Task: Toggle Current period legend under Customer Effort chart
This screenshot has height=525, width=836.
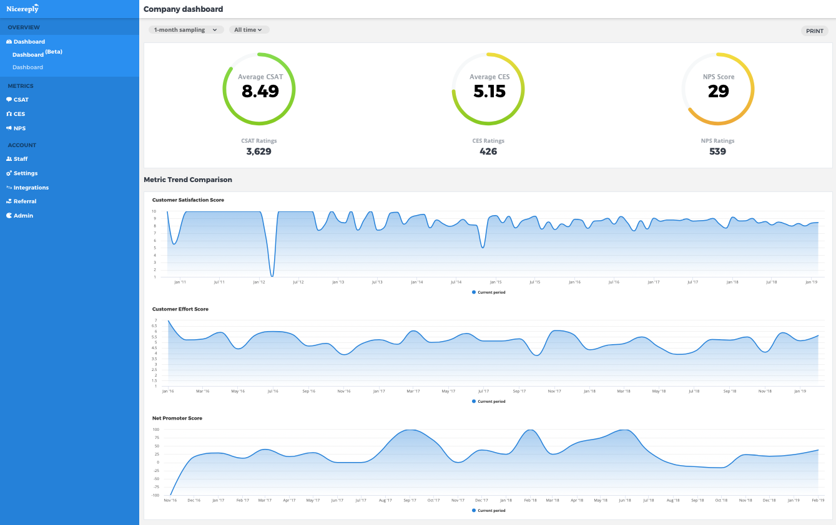Action: click(488, 402)
